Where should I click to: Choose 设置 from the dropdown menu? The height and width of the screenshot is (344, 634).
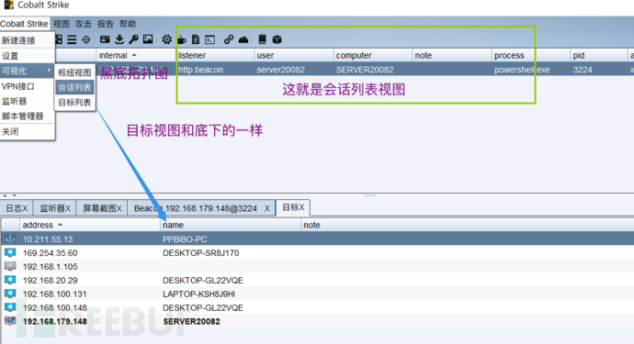click(27, 56)
